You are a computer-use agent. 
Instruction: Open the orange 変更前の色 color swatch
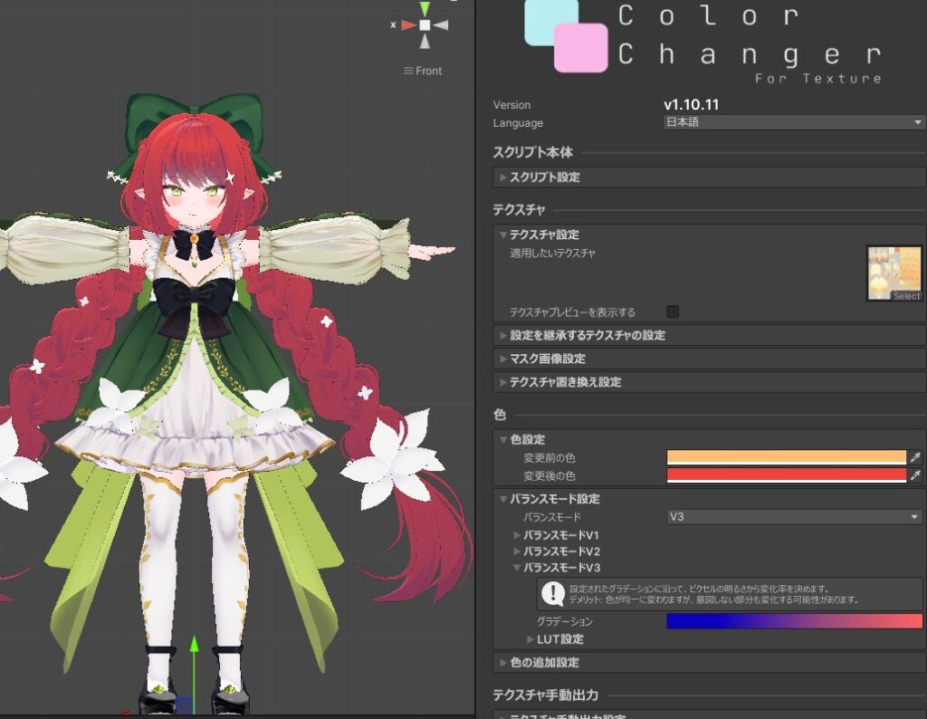(x=786, y=457)
